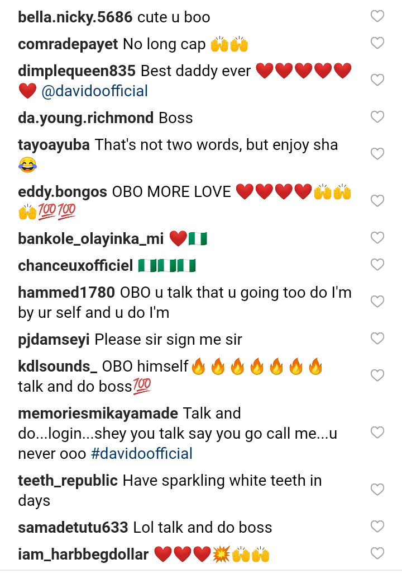Tap the heart next to bankole_olayinka_mi's comment
402x573 pixels.
point(377,238)
